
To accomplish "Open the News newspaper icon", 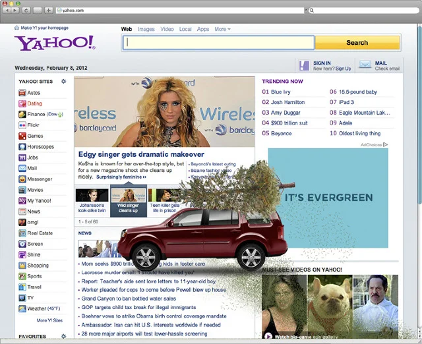I will coord(22,212).
